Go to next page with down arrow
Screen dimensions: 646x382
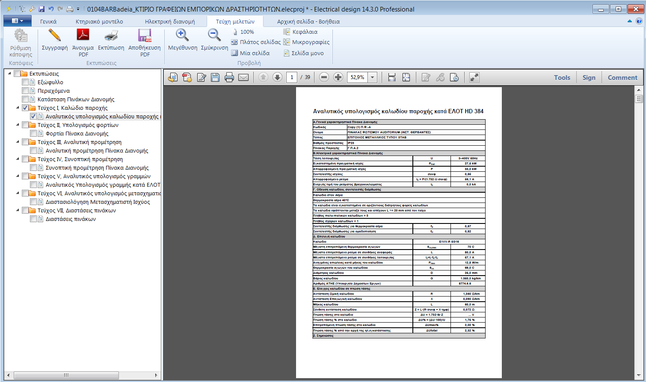click(x=277, y=77)
